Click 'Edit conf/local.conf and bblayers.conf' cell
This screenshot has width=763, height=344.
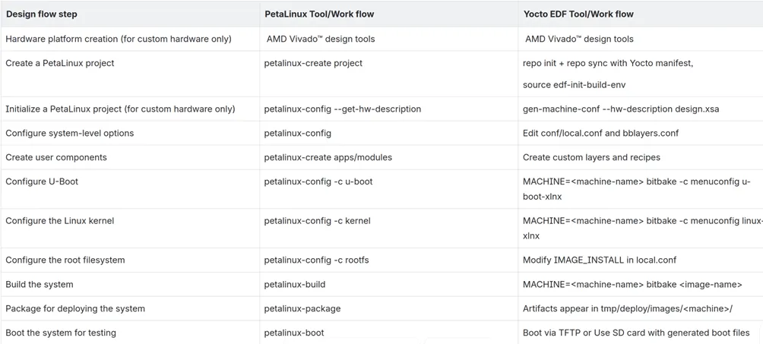tap(600, 133)
